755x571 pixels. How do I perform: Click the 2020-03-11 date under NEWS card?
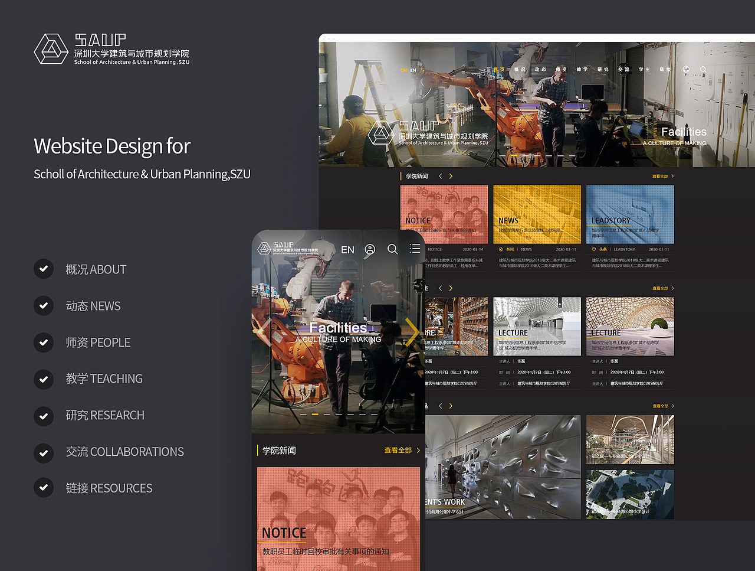point(566,249)
